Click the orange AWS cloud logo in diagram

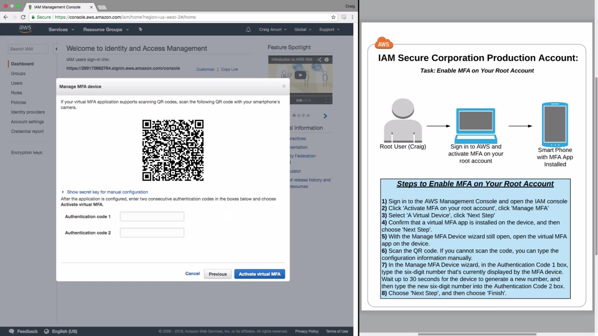coord(384,44)
